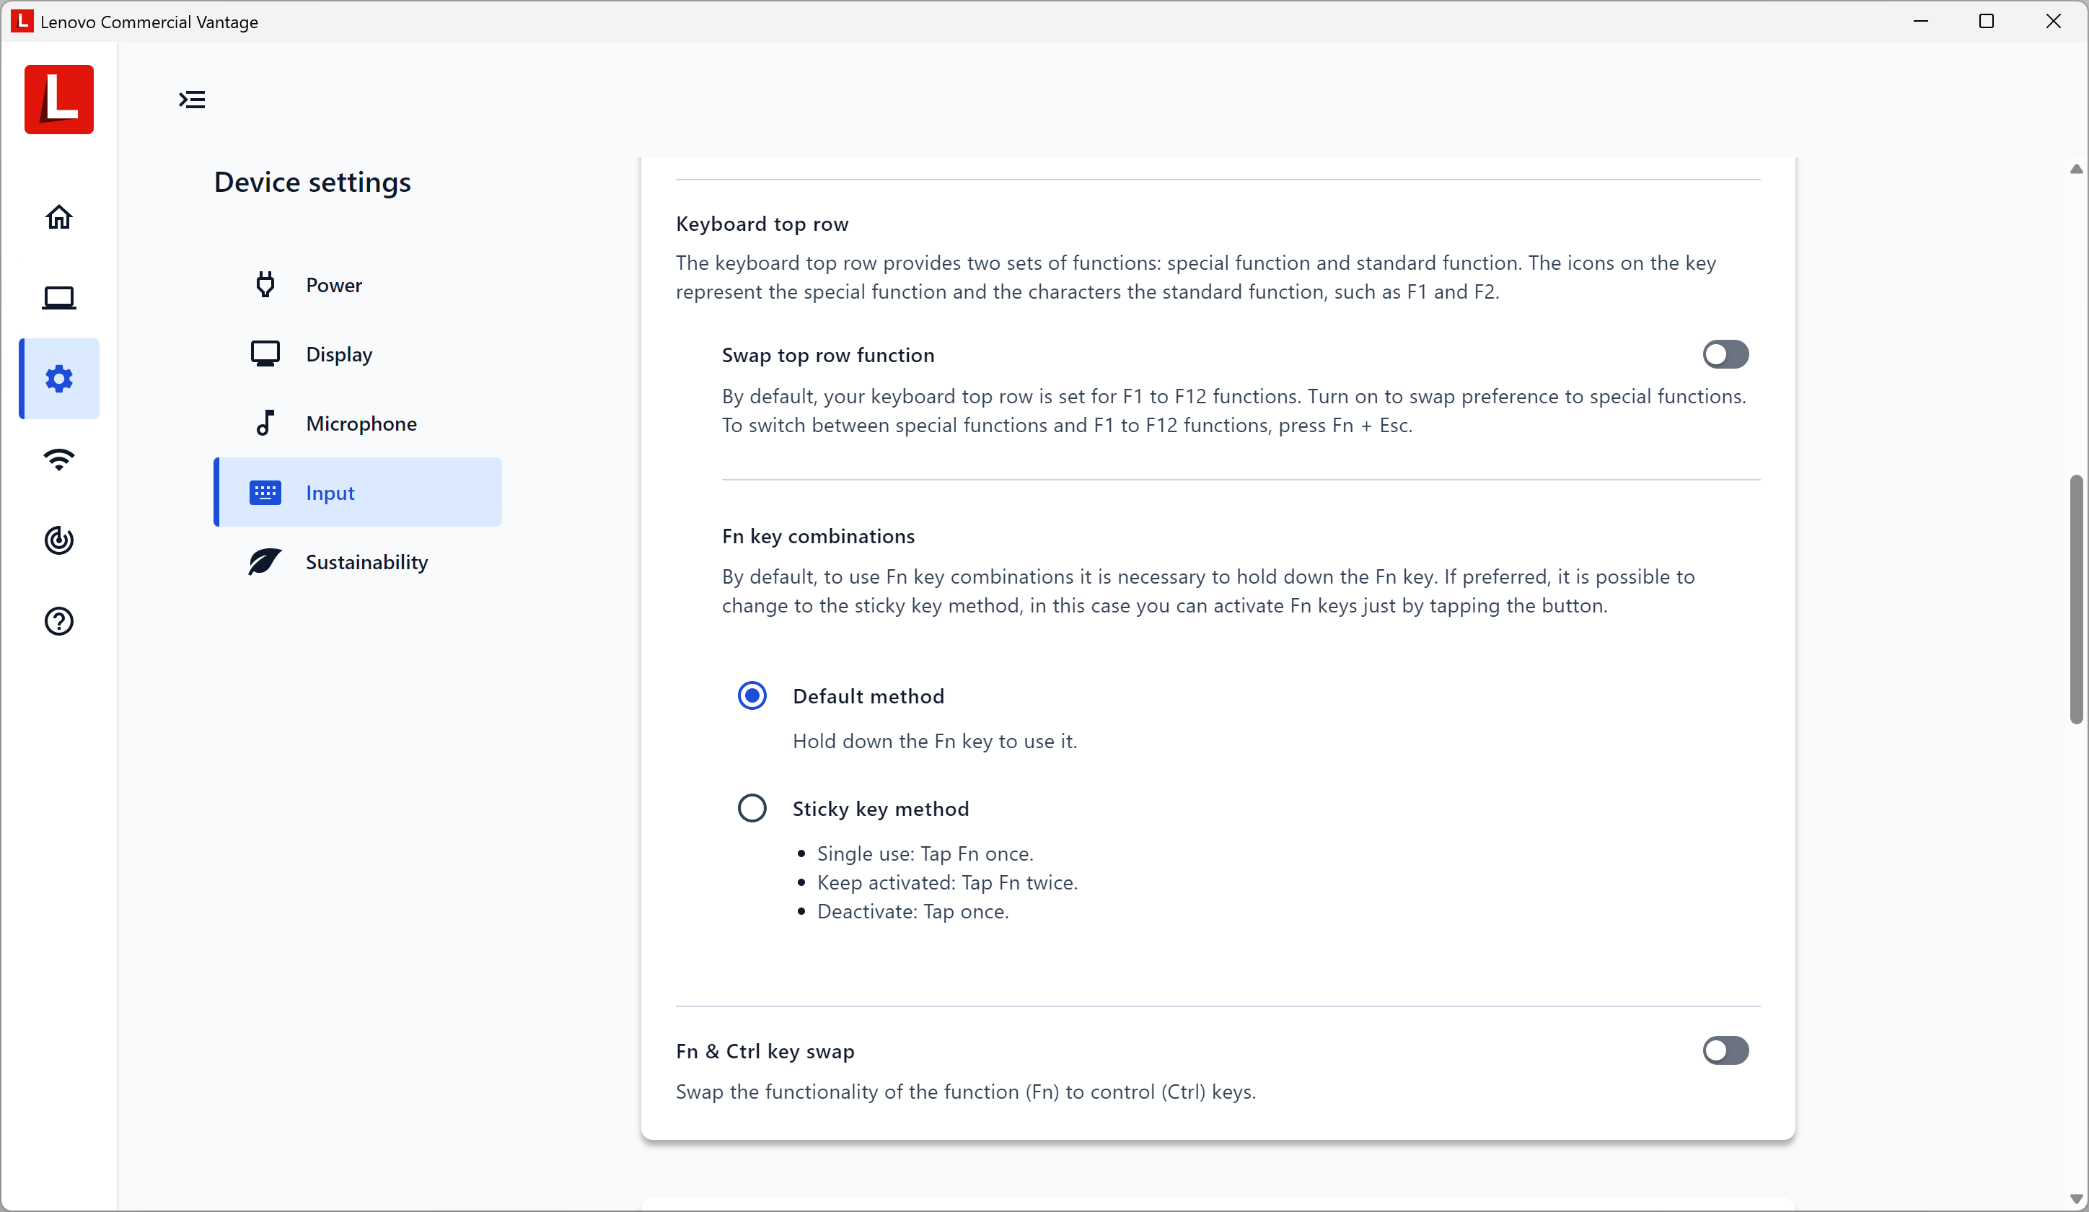2089x1212 pixels.
Task: Click the scroll up arrow at top right
Action: coord(2076,169)
